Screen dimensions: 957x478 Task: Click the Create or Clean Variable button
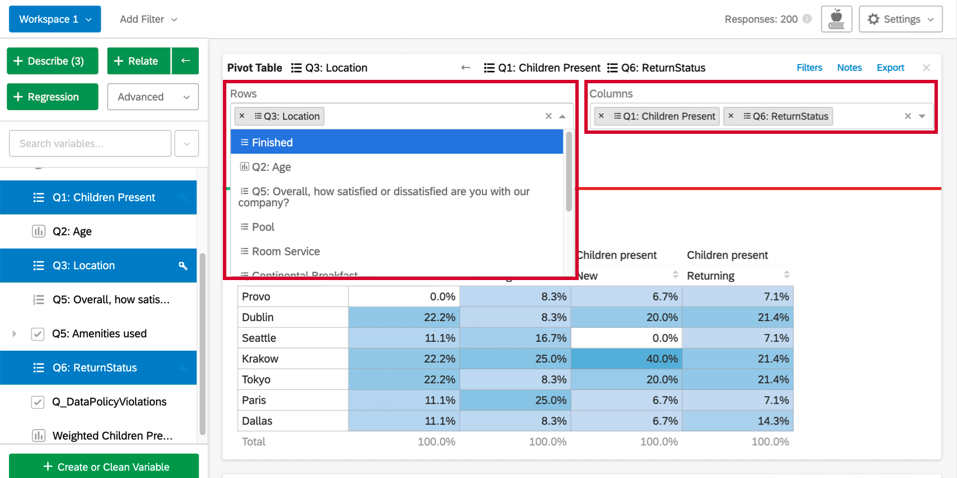pyautogui.click(x=104, y=467)
